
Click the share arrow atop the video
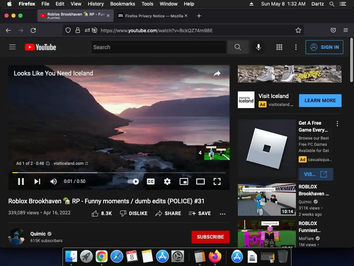tap(217, 73)
